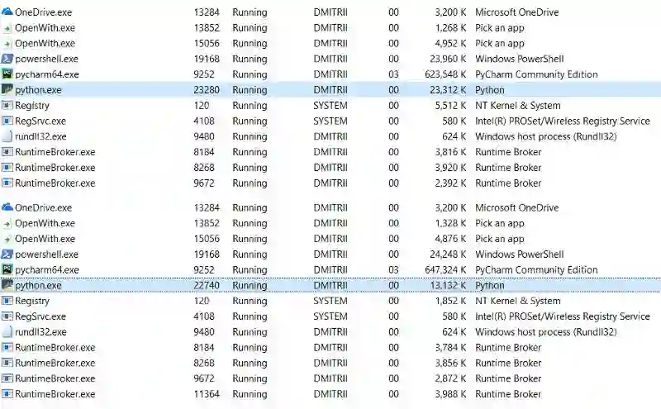Click the RuntimeBroker.exe icon on the 2,392 K row
661x409 pixels.
point(7,183)
